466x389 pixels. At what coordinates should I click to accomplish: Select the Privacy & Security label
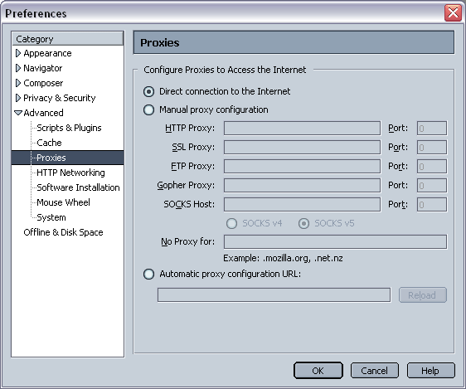pos(60,98)
